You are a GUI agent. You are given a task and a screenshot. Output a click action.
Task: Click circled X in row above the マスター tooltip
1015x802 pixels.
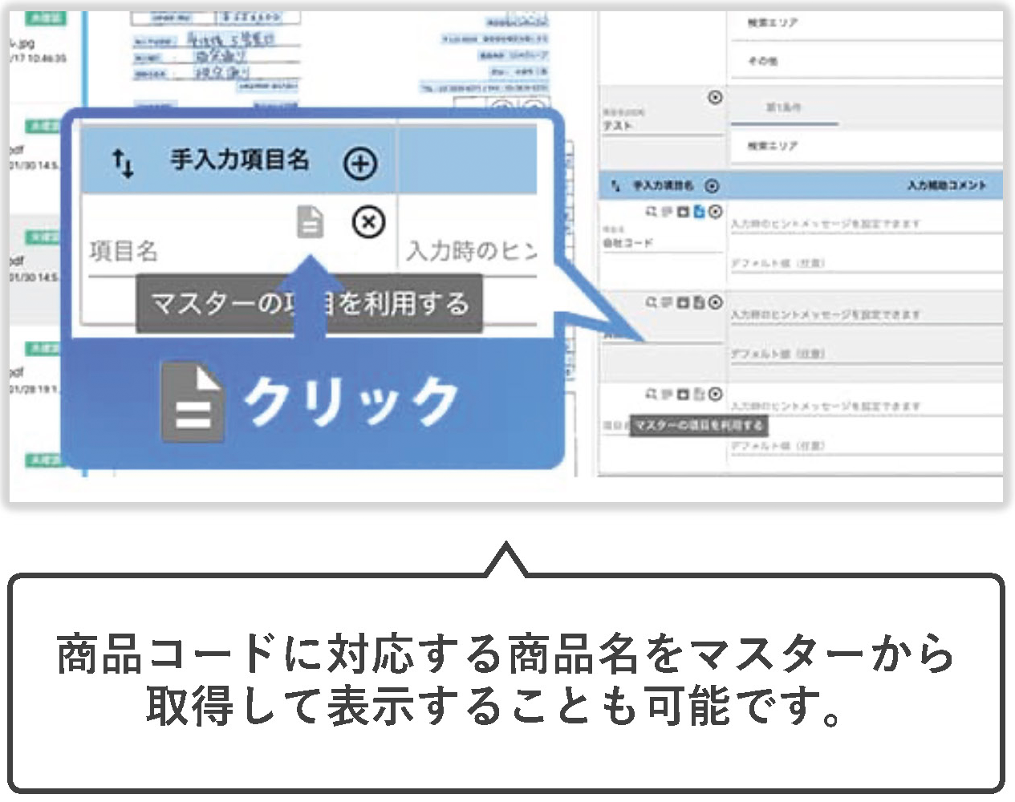point(715,394)
